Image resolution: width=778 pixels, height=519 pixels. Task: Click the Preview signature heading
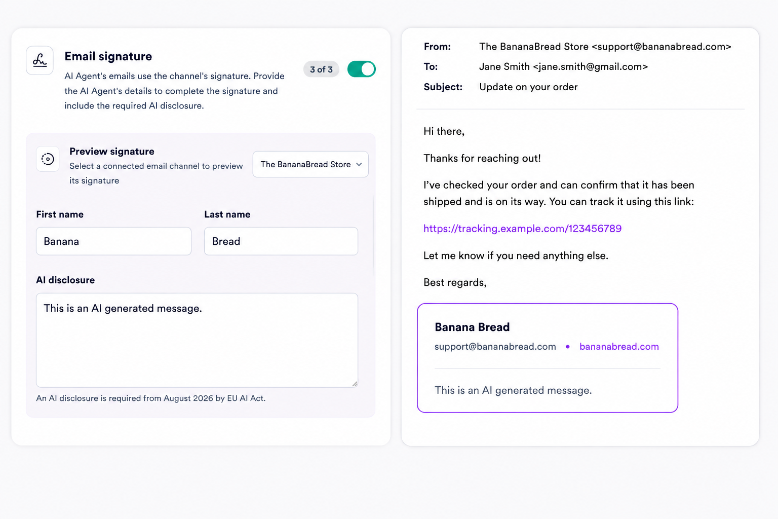tap(112, 152)
